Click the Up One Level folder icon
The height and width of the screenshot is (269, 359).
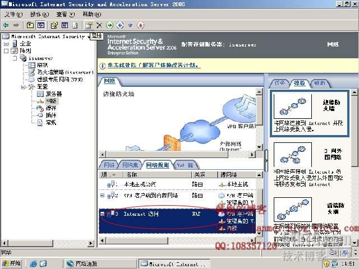[30, 25]
